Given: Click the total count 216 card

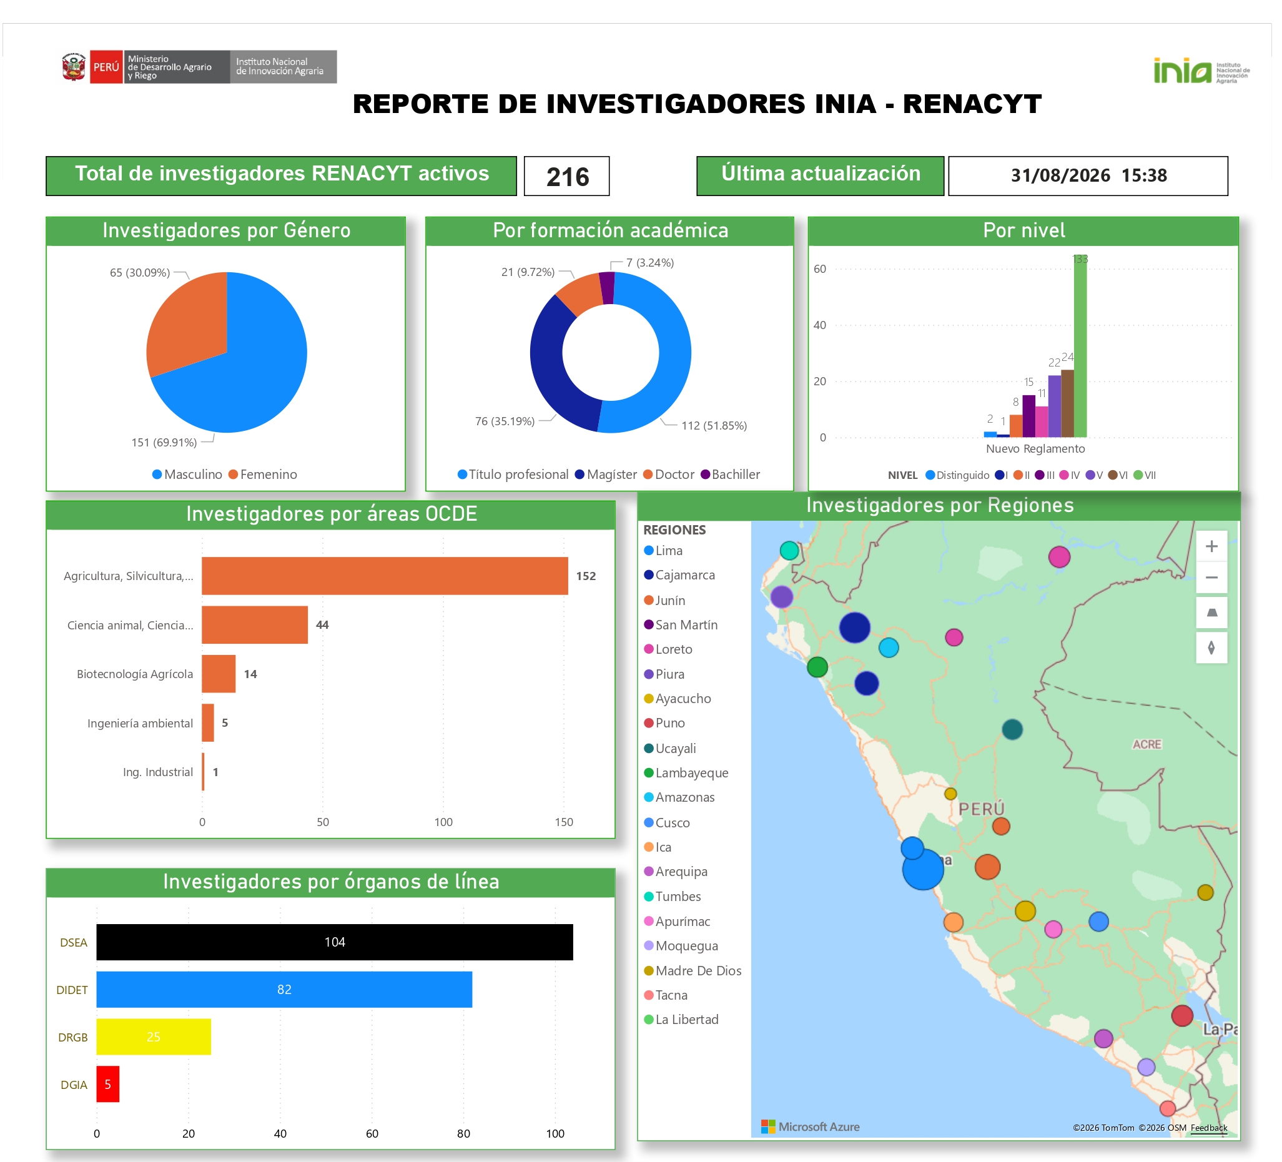Looking at the screenshot, I should [x=566, y=176].
